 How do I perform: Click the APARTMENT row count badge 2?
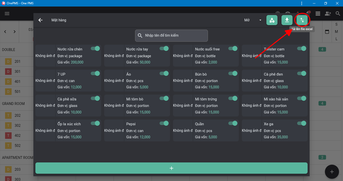point(322,157)
